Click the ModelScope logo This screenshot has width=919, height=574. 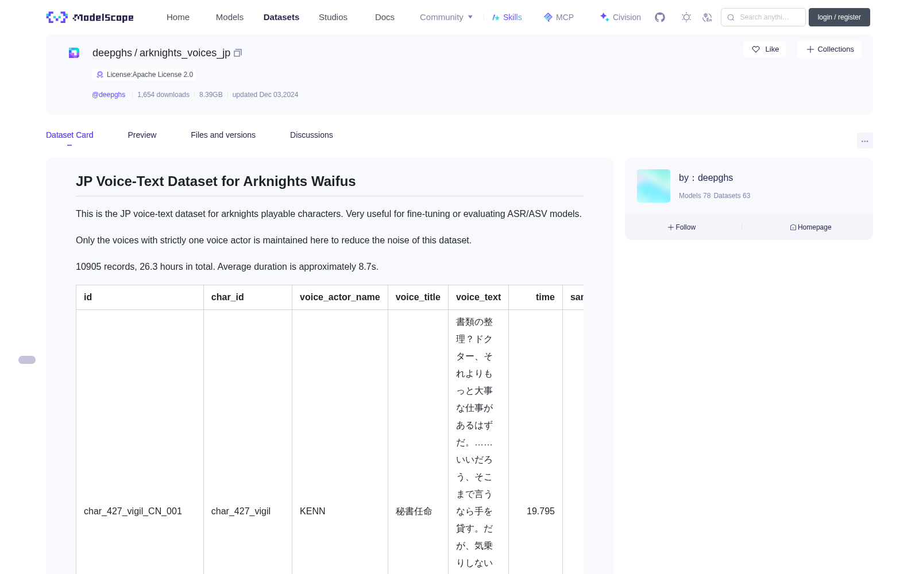[x=90, y=17]
